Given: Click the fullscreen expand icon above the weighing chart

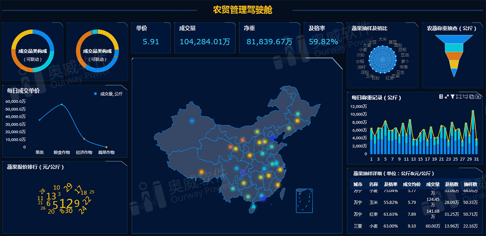Looking at the screenshot, I should tap(446, 96).
